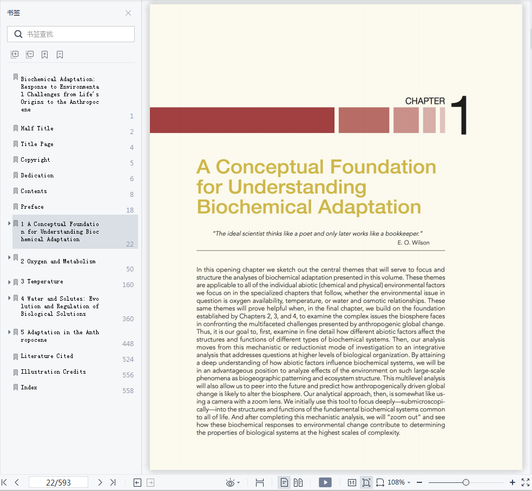This screenshot has height=491, width=532.
Task: Start slideshow play button
Action: [x=325, y=482]
